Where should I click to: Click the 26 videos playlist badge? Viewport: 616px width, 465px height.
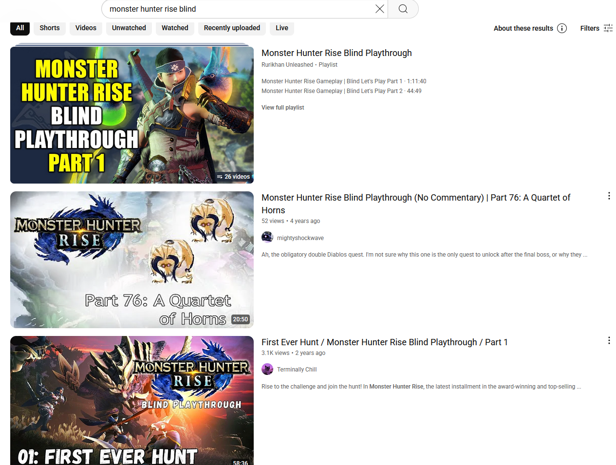(233, 177)
